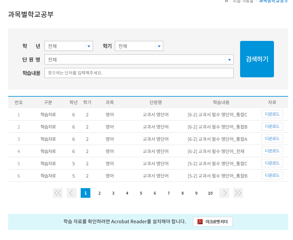The width and height of the screenshot is (293, 240).
Task: Click the 과목 column header
Action: coord(109,102)
